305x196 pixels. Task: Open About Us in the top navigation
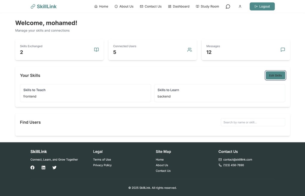[x=124, y=7]
